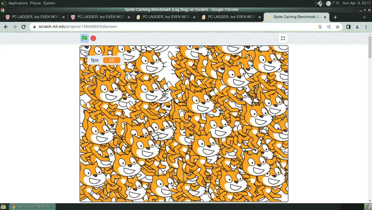Click the green flag to start project
Image resolution: width=372 pixels, height=210 pixels.
pos(85,38)
